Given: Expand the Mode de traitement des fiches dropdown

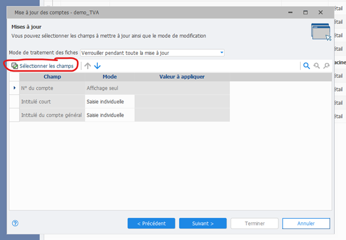Looking at the screenshot, I should (221, 53).
